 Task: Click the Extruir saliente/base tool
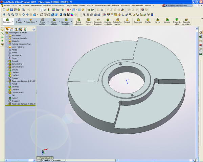click(x=78, y=21)
